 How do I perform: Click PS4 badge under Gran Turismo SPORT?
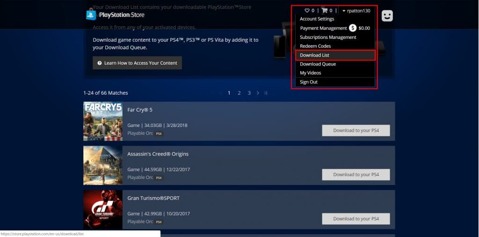pos(159,222)
